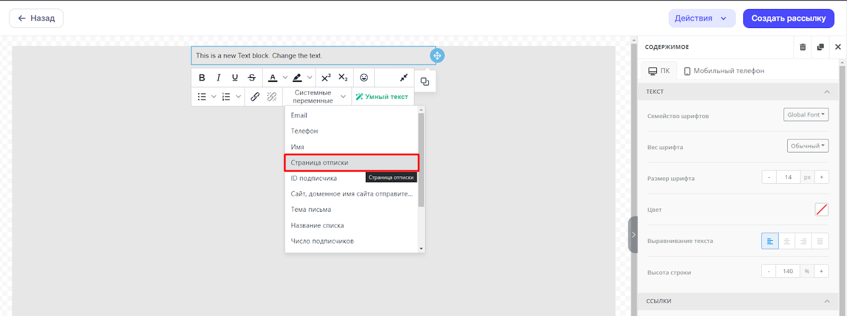Switch to the ПК tab
The width and height of the screenshot is (847, 316).
click(x=659, y=71)
